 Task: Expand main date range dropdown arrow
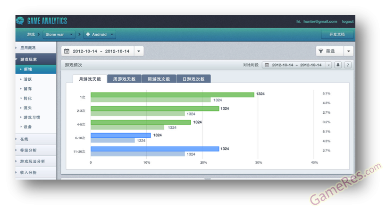pyautogui.click(x=139, y=51)
